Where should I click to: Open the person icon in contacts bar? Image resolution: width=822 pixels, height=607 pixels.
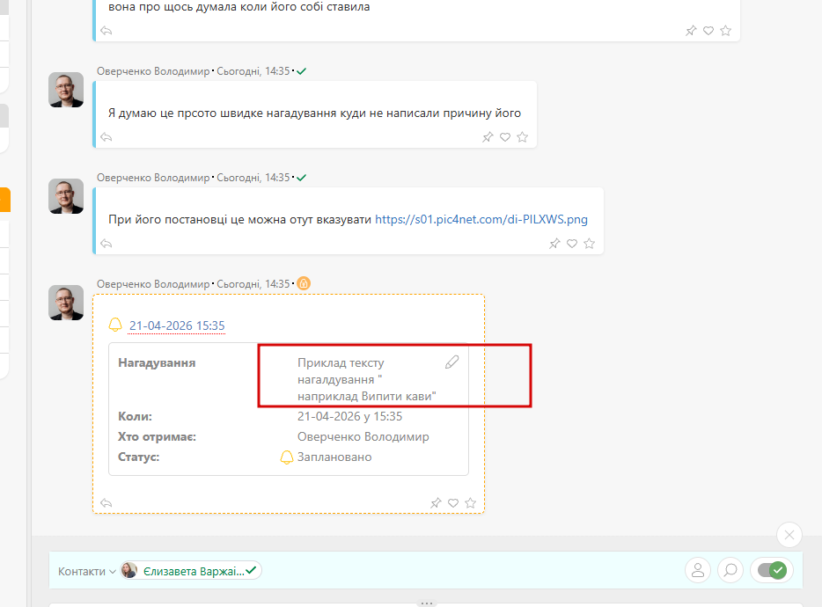coord(698,570)
